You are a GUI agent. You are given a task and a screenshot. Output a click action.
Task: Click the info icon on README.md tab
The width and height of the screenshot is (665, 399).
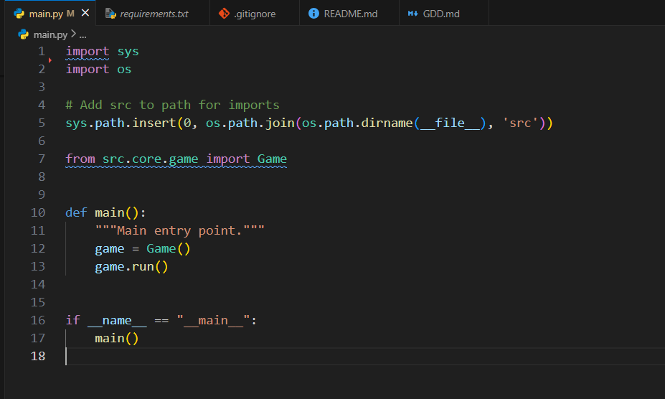pos(313,14)
